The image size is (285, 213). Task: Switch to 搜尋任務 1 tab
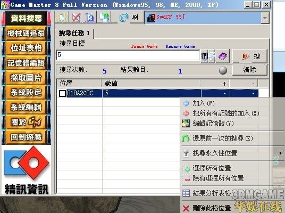[74, 34]
